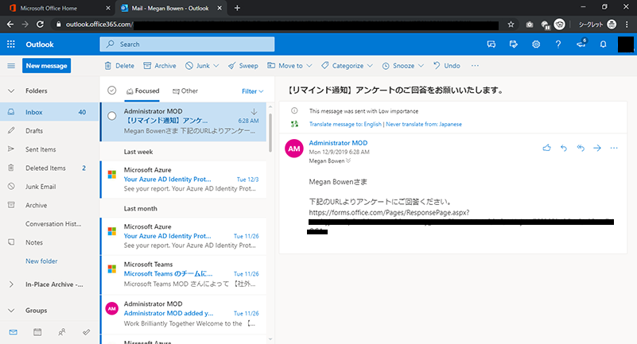Switch to the Focused inbox tab

click(x=142, y=91)
